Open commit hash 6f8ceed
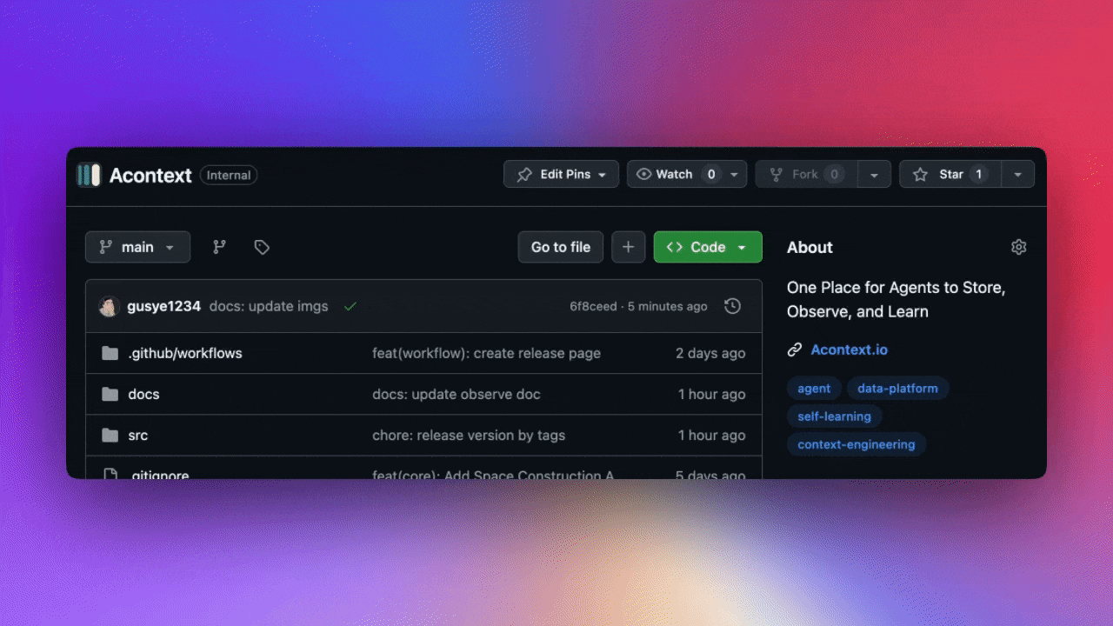 (593, 306)
